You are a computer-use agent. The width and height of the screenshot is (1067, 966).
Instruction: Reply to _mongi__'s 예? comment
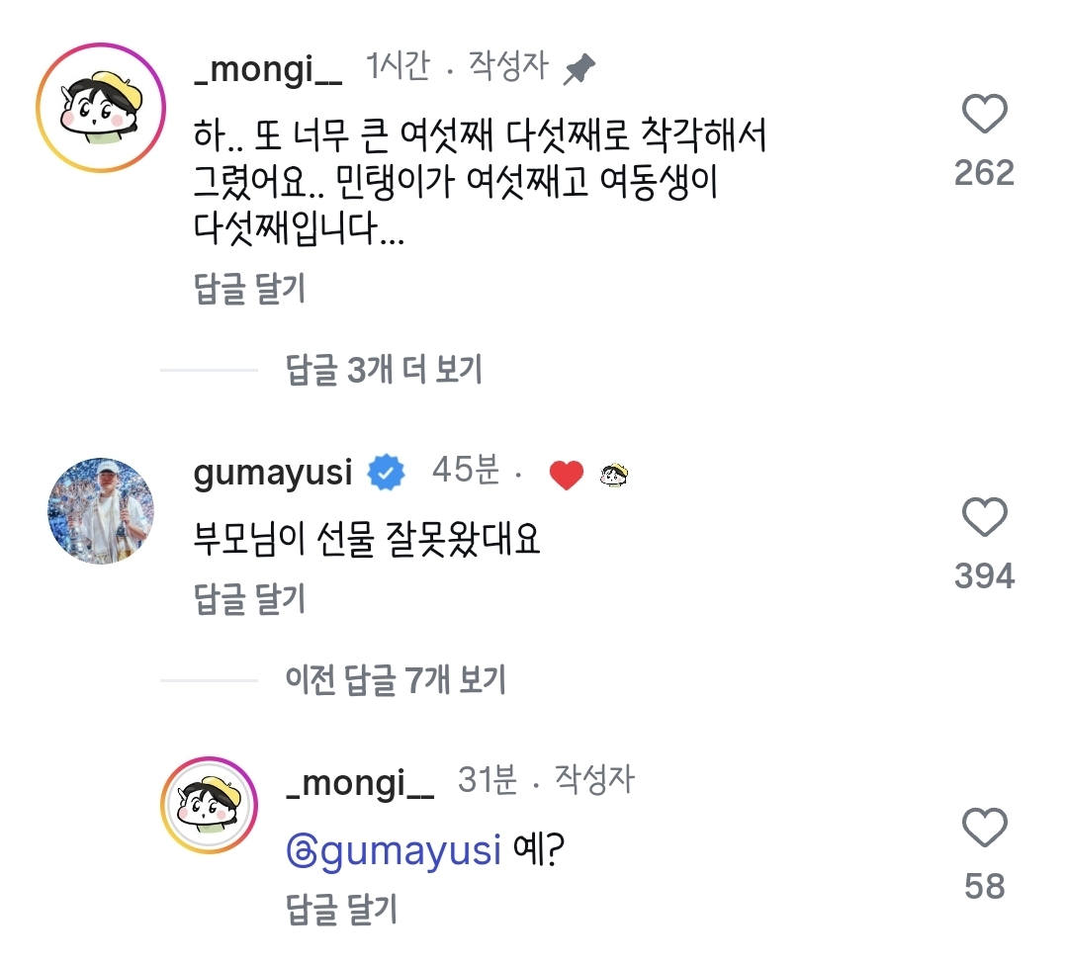pos(341,909)
